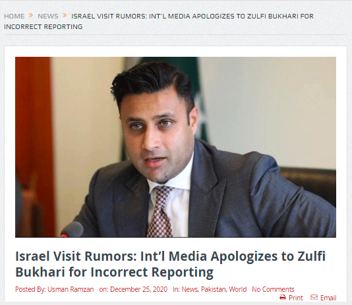
Task: Open the Print link
Action: (296, 298)
